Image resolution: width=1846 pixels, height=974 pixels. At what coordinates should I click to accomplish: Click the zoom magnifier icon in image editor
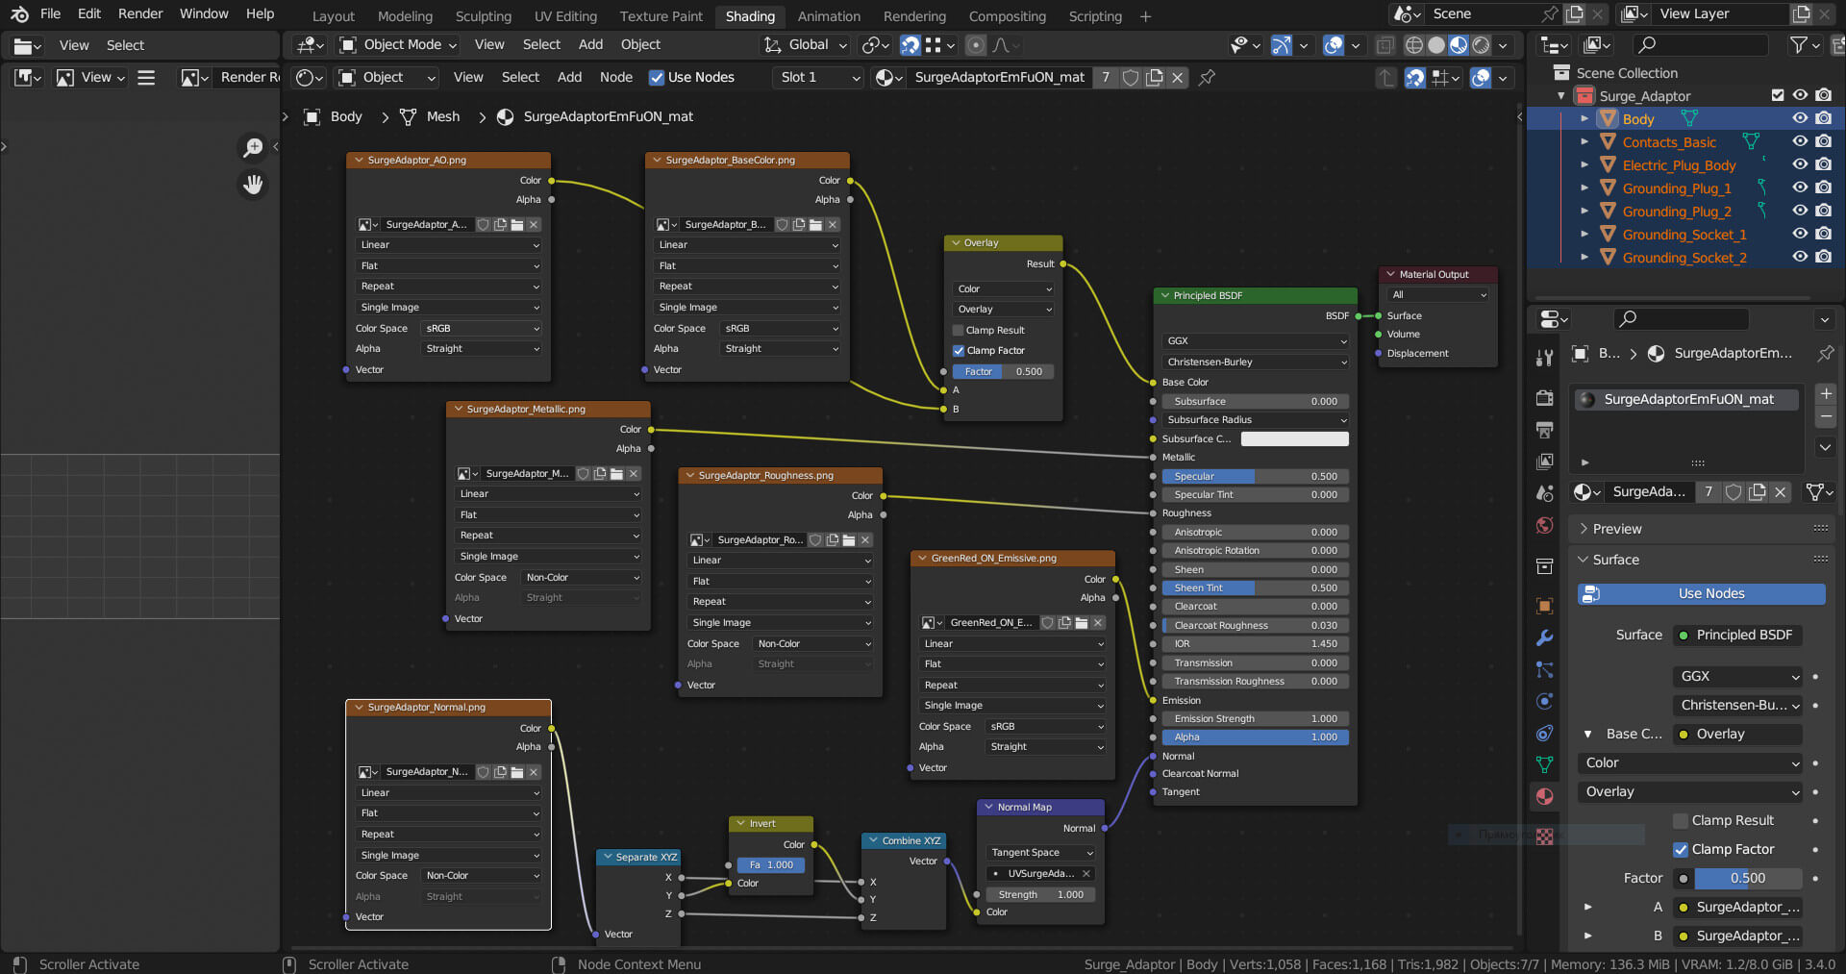253,147
